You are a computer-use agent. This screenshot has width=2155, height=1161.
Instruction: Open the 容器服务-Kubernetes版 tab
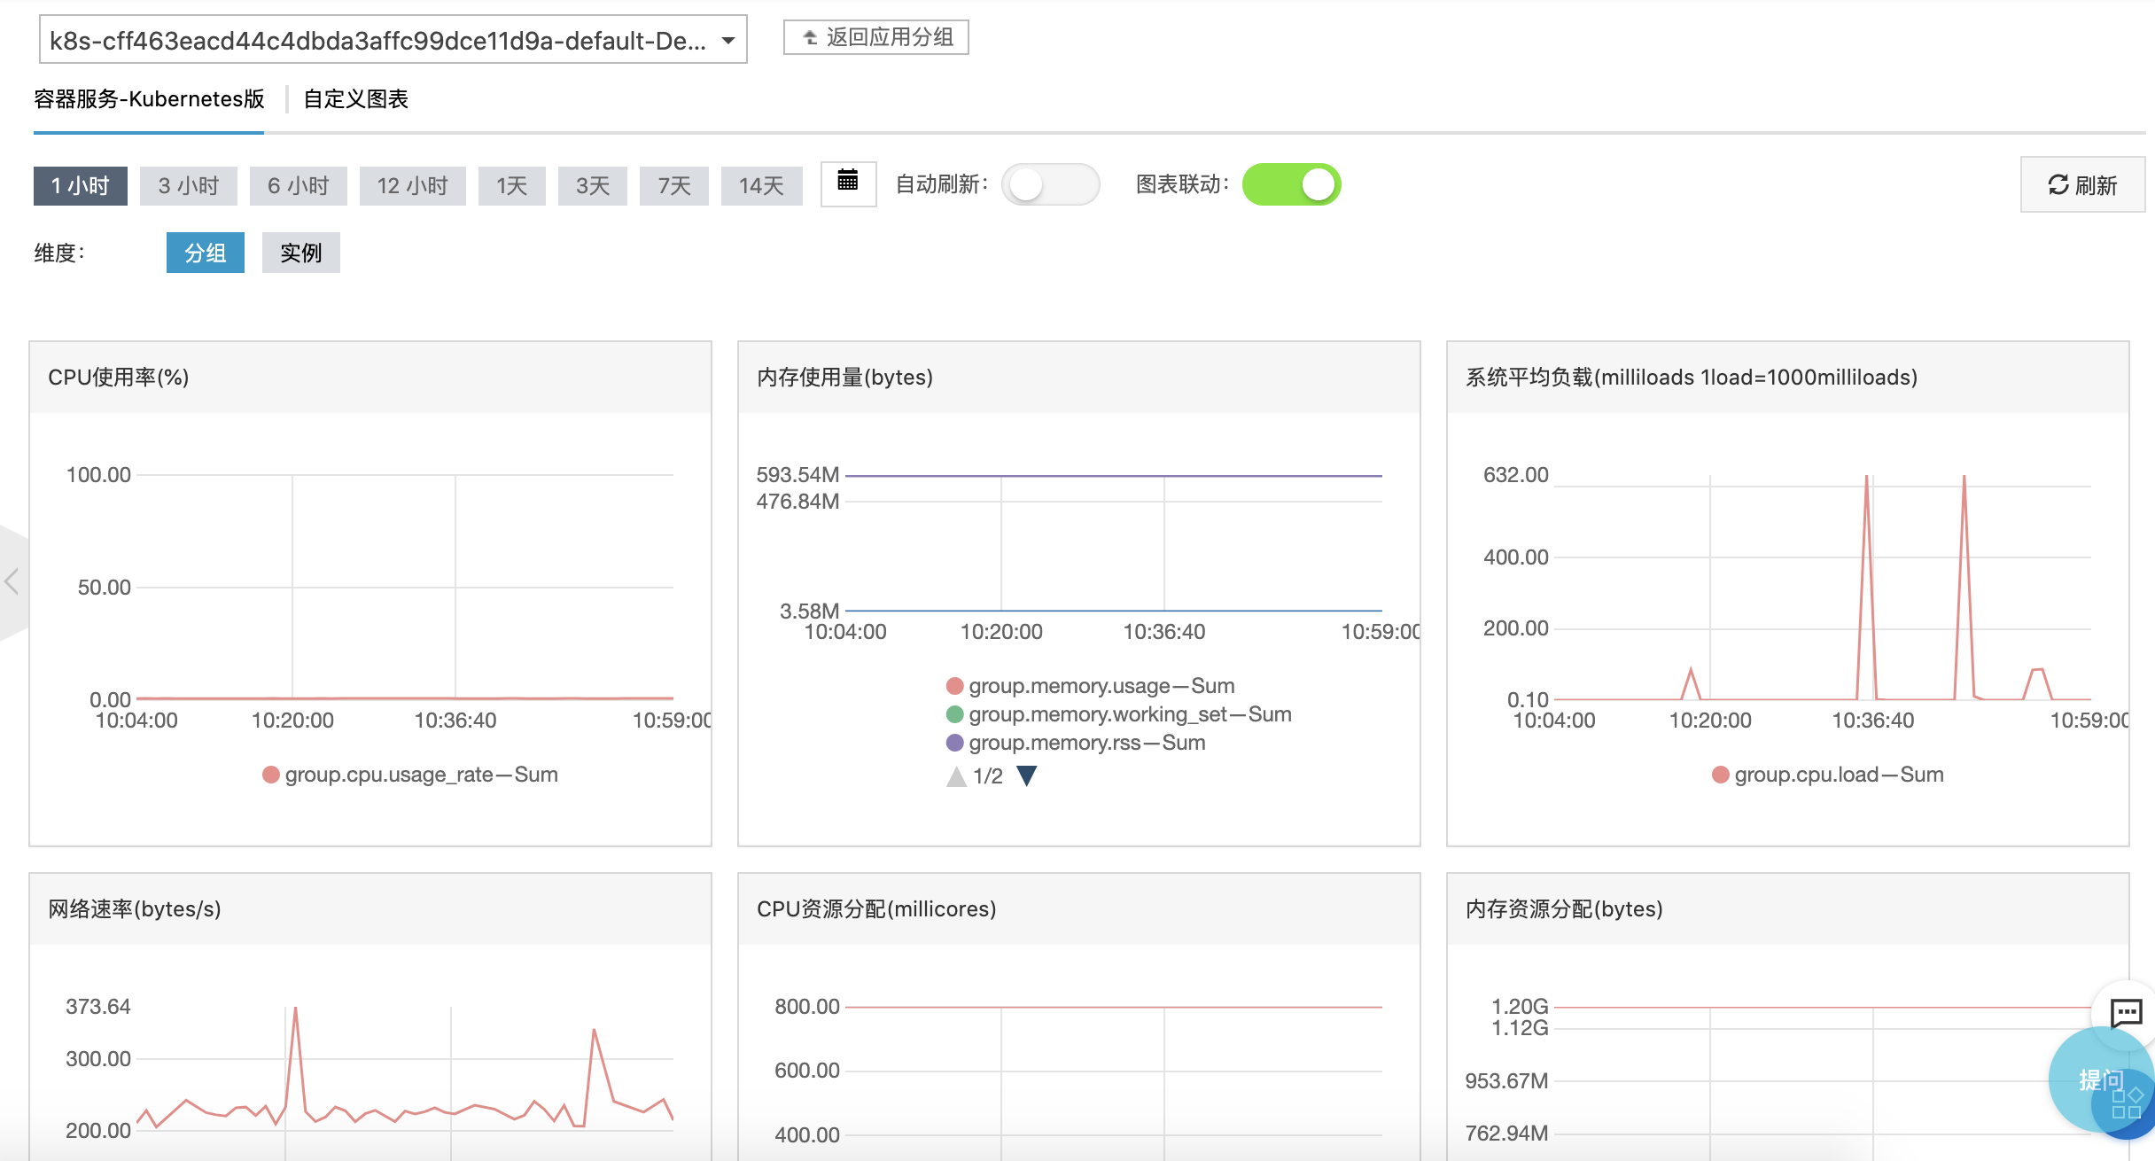(149, 98)
